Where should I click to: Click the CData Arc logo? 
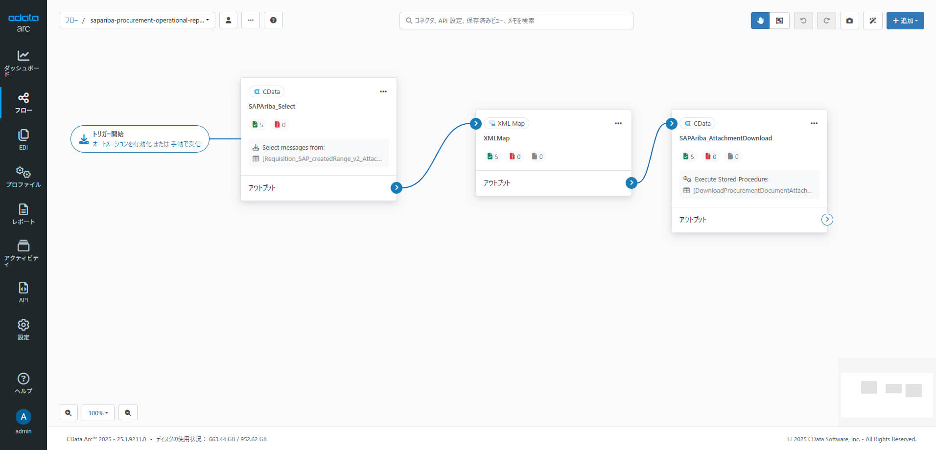(23, 23)
